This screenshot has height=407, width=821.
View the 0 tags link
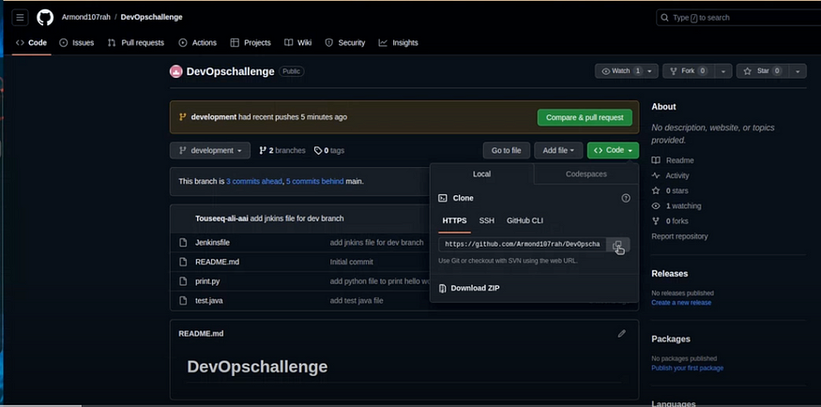pyautogui.click(x=329, y=151)
